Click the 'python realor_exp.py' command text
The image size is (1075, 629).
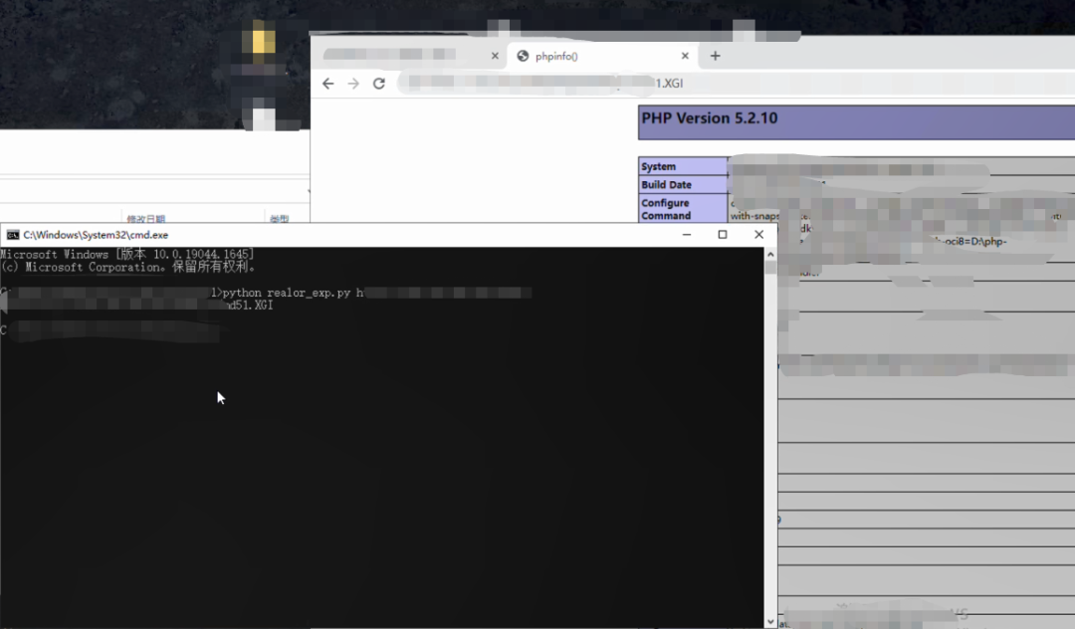(x=288, y=293)
